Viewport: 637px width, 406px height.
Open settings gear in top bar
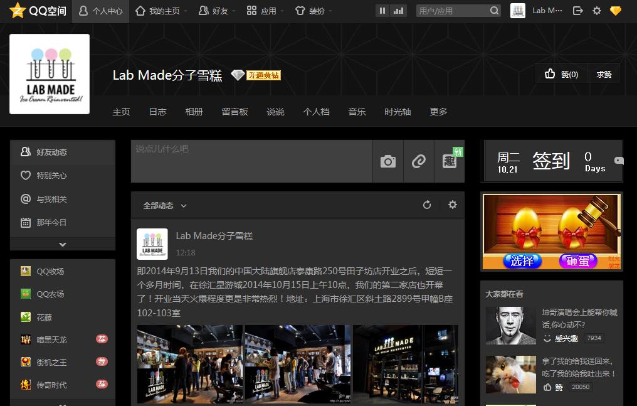[597, 11]
